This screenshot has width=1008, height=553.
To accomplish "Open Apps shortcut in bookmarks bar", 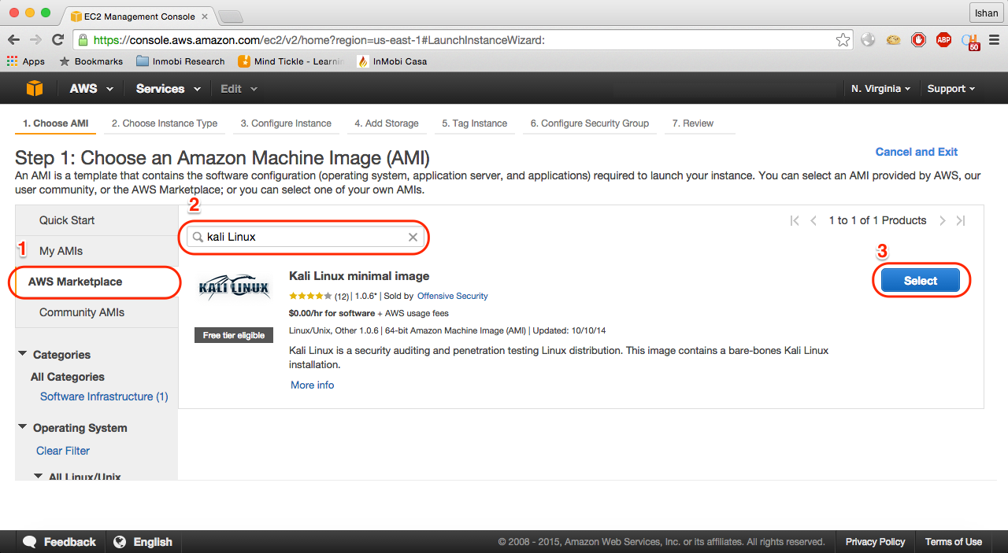I will (x=26, y=61).
